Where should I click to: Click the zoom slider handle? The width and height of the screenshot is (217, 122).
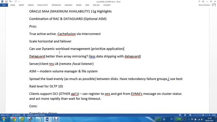(203, 115)
